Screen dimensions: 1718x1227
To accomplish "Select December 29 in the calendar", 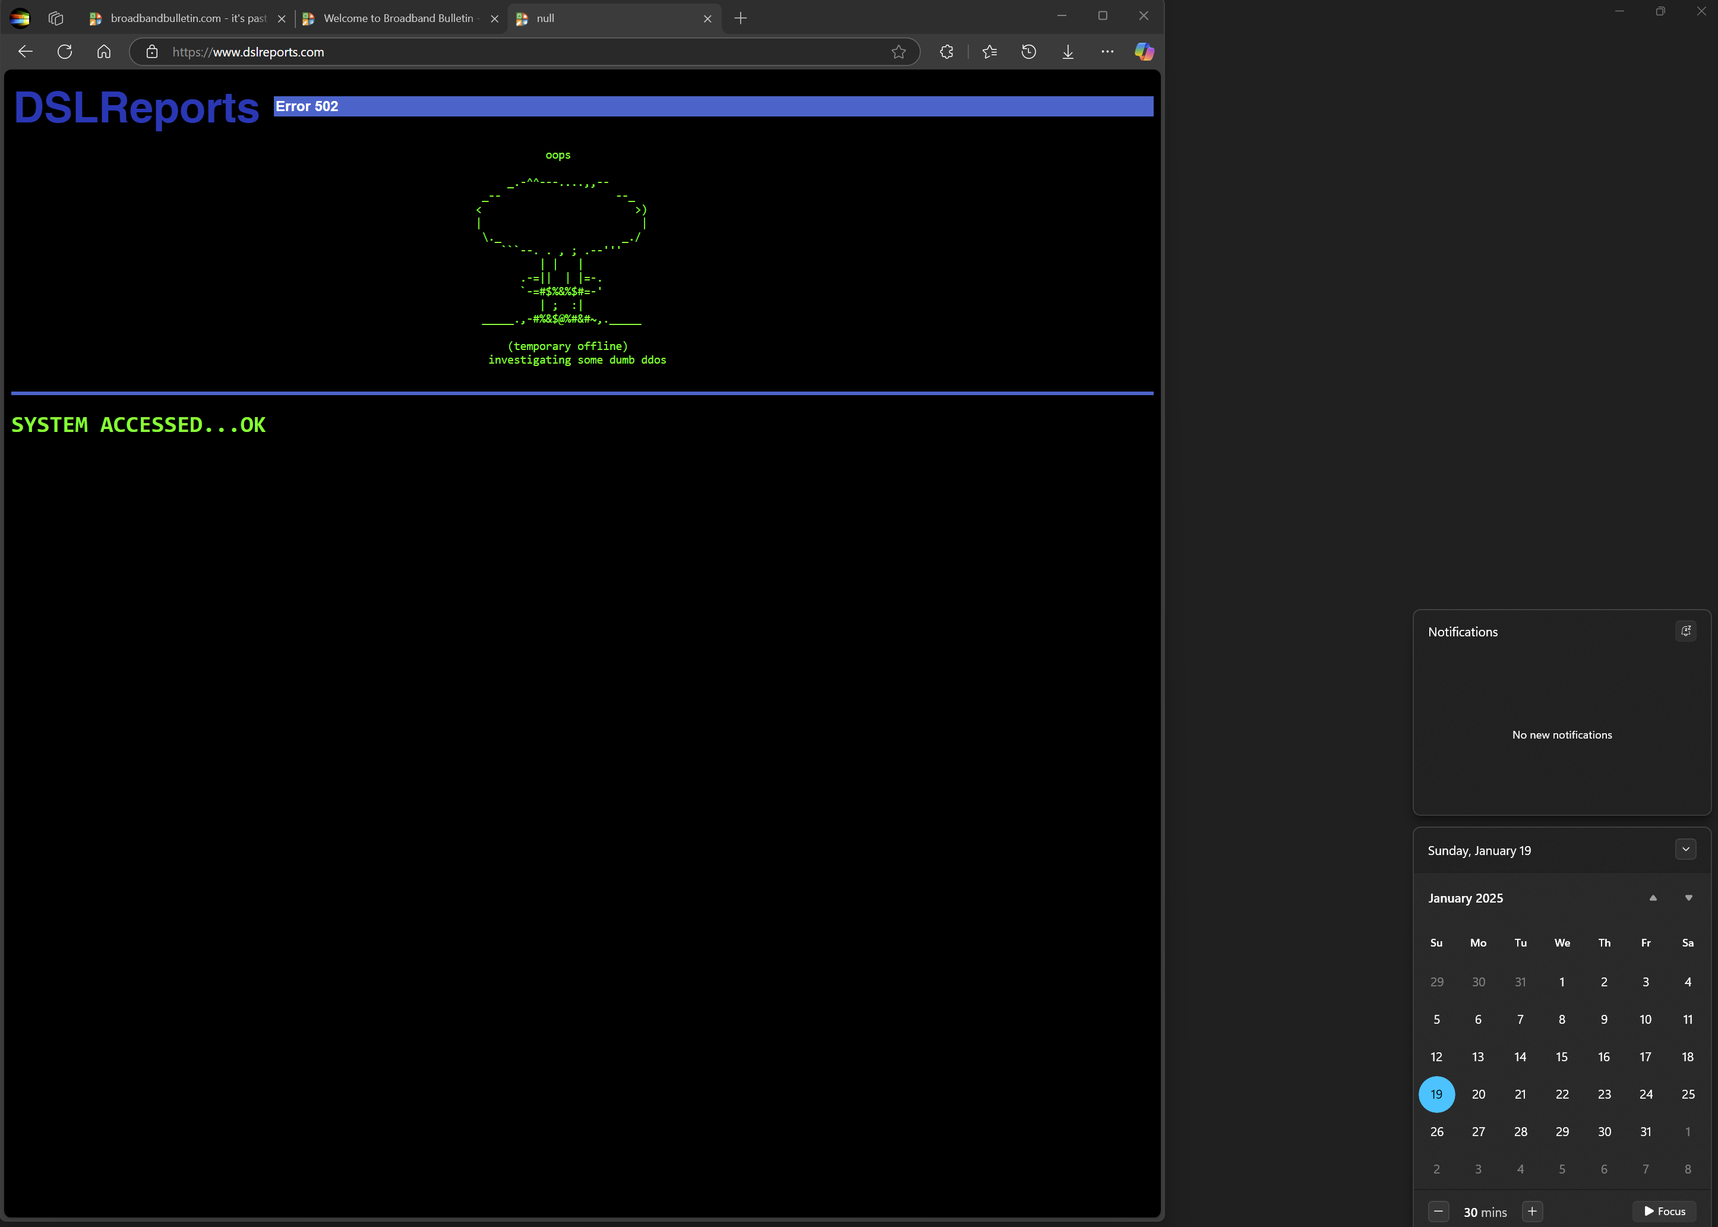I will [x=1436, y=982].
